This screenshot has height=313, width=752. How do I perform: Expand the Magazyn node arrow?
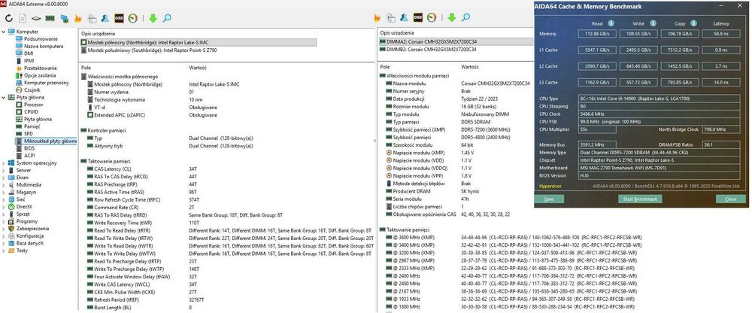coord(4,192)
